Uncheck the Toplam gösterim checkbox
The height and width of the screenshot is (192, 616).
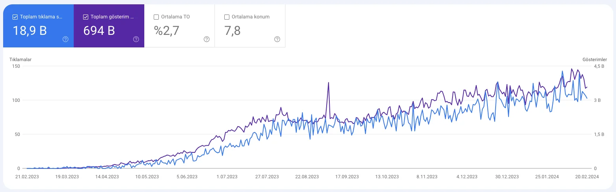pos(85,17)
